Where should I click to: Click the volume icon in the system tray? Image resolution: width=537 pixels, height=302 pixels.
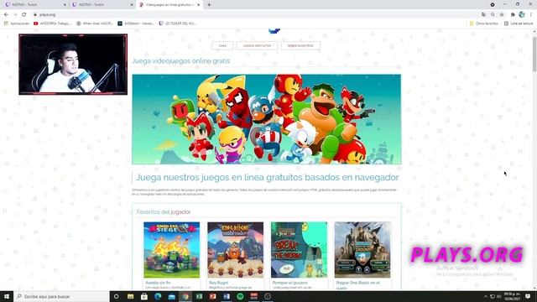[499, 296]
